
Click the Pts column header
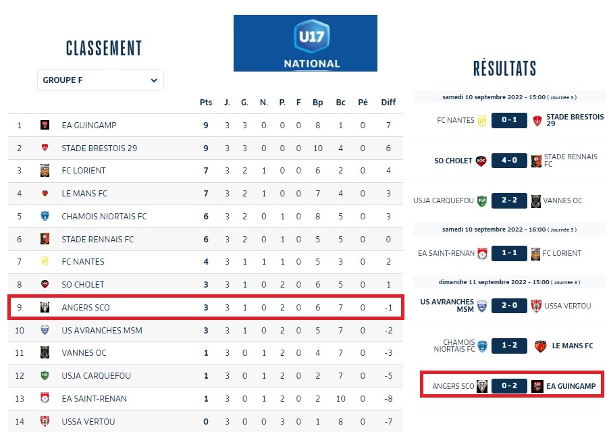click(x=206, y=103)
